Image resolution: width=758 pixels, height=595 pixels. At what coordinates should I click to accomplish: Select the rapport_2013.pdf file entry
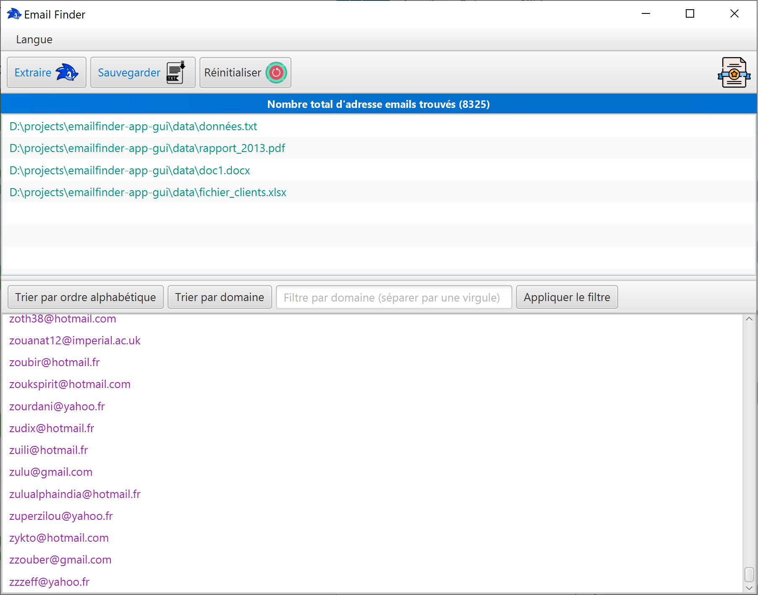pos(147,148)
